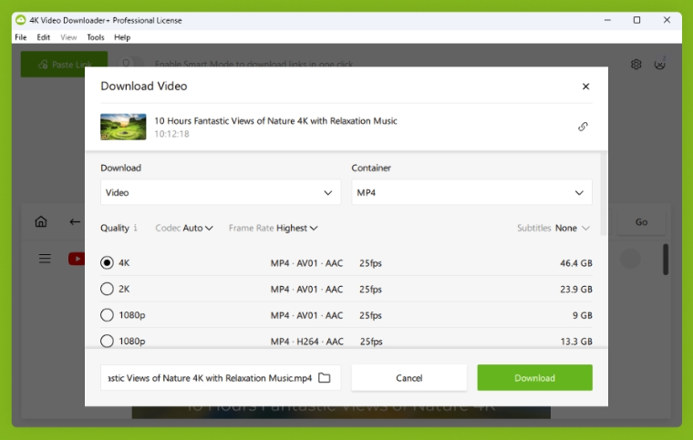
Task: Choose the 1080p AV01 9 GB option
Action: coord(107,315)
